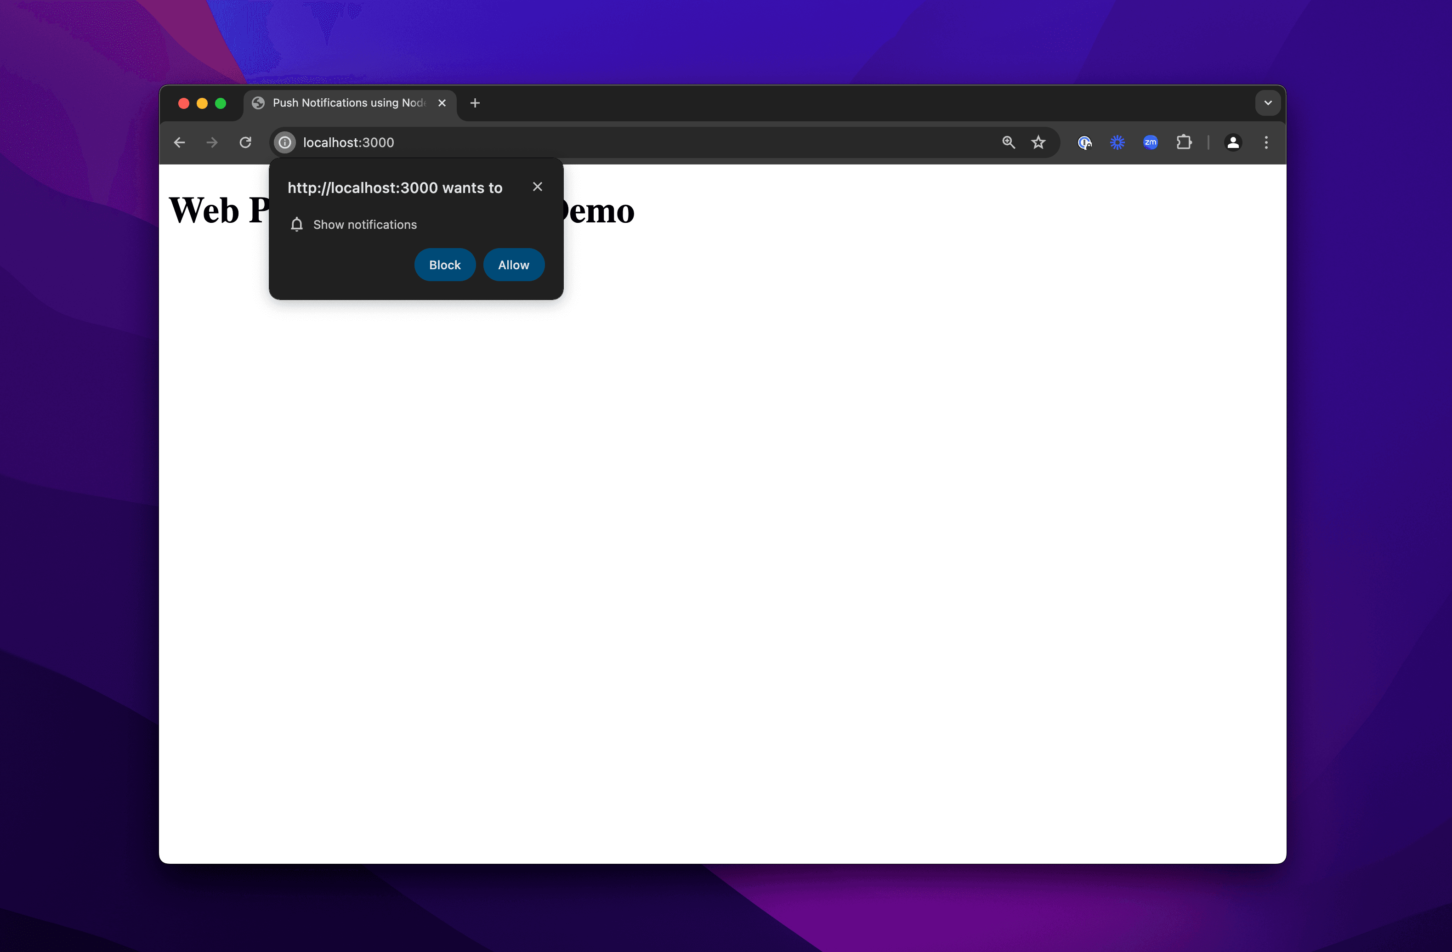Click the page reload refresh icon
This screenshot has width=1452, height=952.
244,142
